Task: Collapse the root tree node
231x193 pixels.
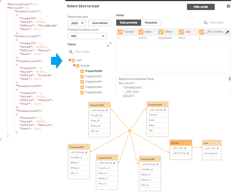Action: point(70,60)
